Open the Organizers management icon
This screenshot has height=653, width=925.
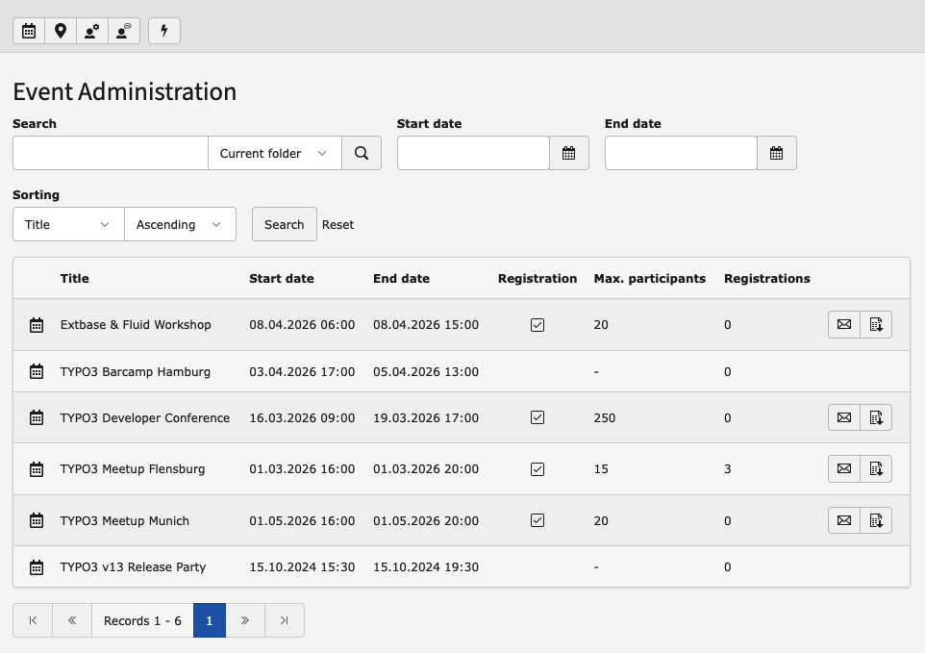click(x=91, y=30)
